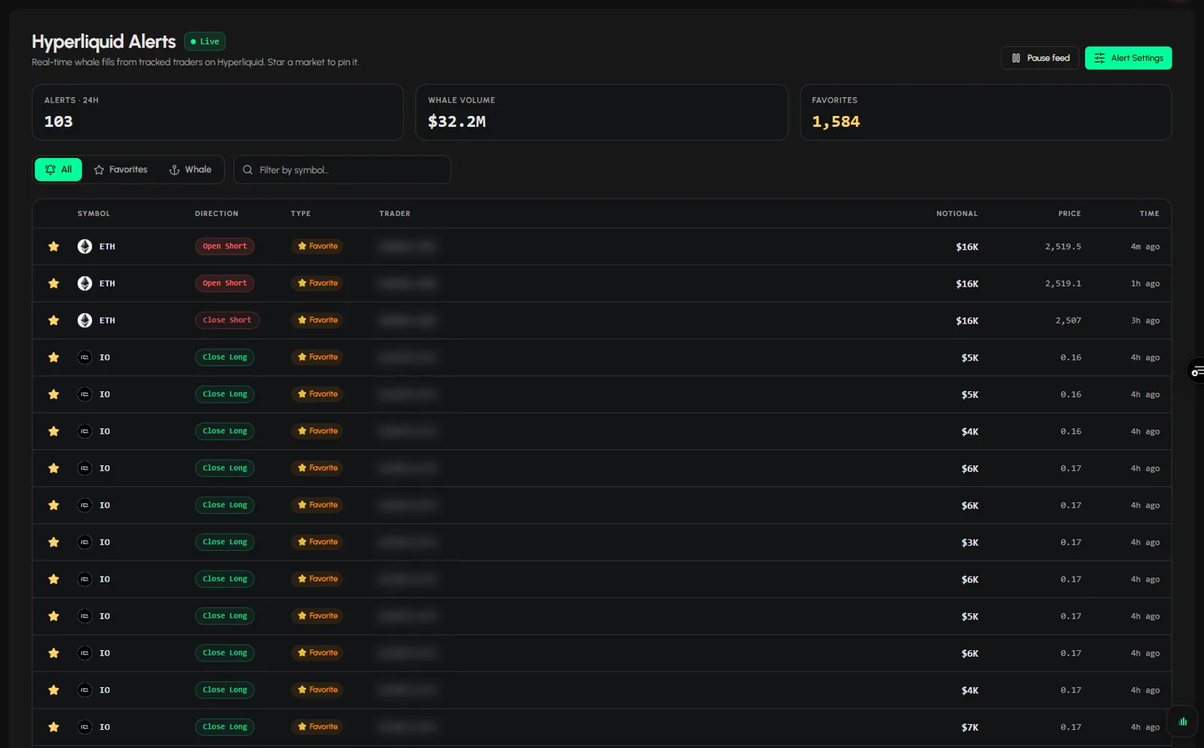Click the IO coin icon in $7K row

tap(85, 727)
